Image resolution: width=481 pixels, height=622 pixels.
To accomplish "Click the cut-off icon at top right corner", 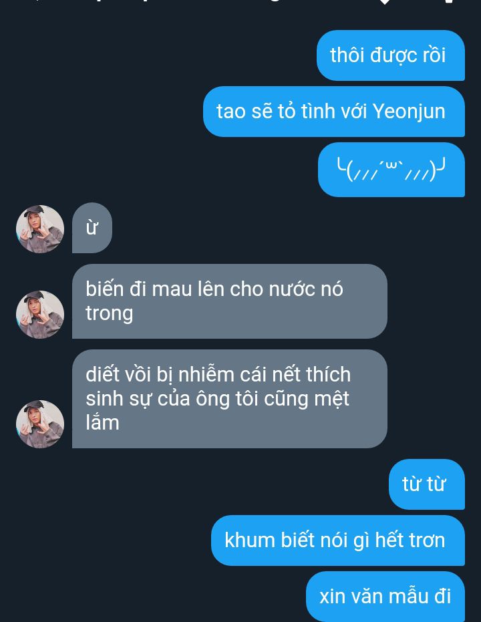I will [x=448, y=1].
